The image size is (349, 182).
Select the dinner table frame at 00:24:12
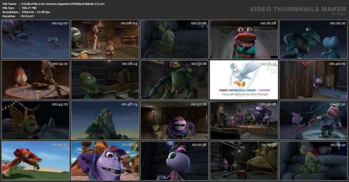(x=36, y=80)
